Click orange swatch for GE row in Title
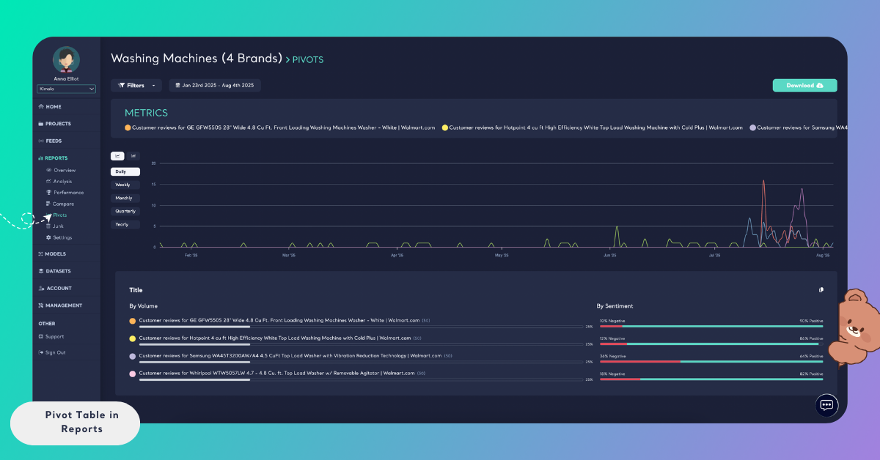The height and width of the screenshot is (460, 880). pos(133,321)
